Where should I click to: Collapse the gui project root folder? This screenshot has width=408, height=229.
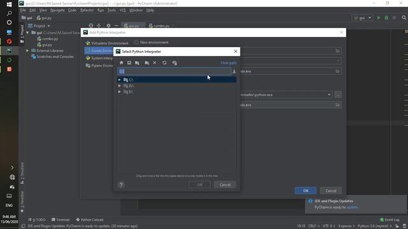coord(27,32)
